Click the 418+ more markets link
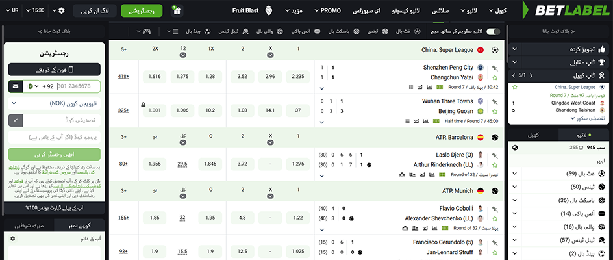The width and height of the screenshot is (613, 260). pyautogui.click(x=123, y=76)
